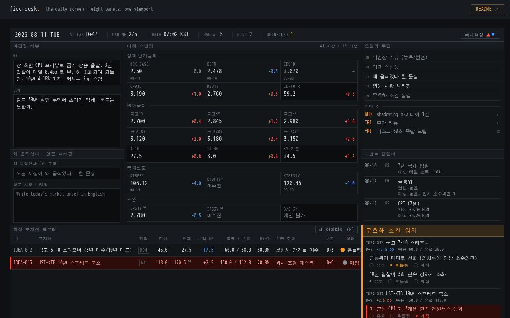Click the CPI (7월) event on 08-13
The height and width of the screenshot is (318, 510).
[x=433, y=209]
